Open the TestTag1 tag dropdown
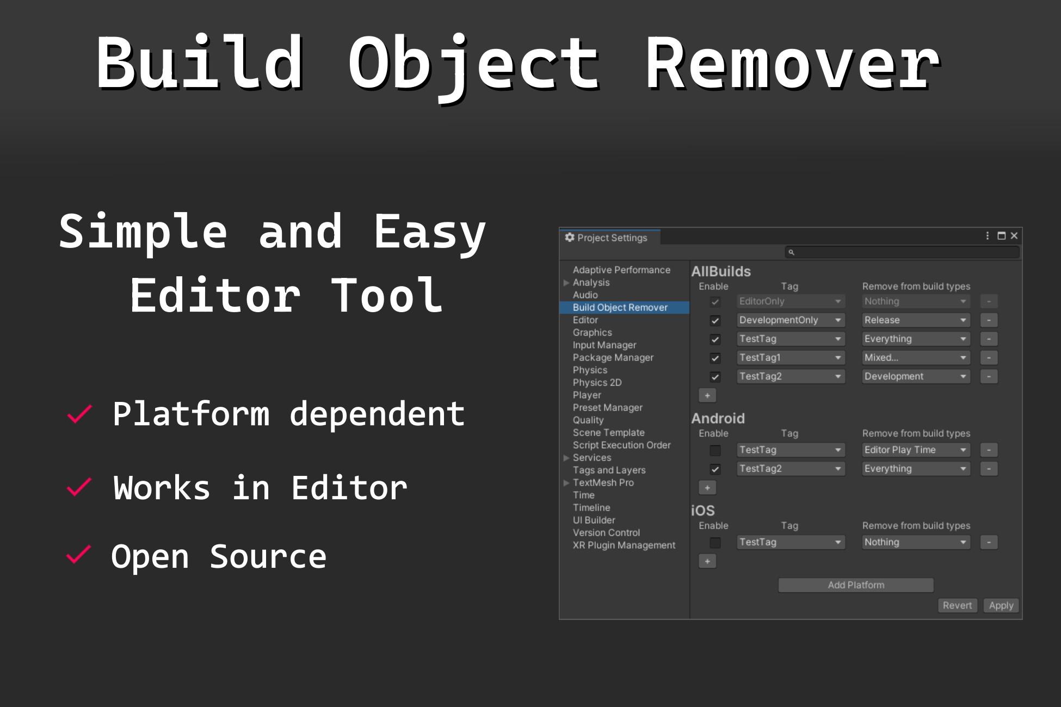Image resolution: width=1061 pixels, height=707 pixels. [x=791, y=358]
